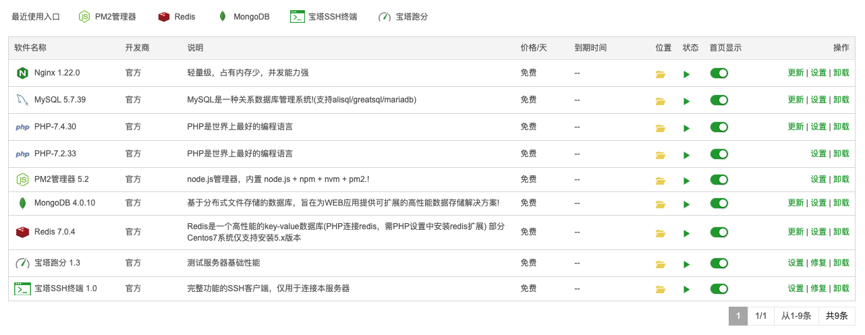Screen dimensions: 865x335
Task: Click 设置 for MySQL 5.7.39
Action: (818, 100)
